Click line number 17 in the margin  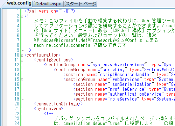[x=17, y=89]
